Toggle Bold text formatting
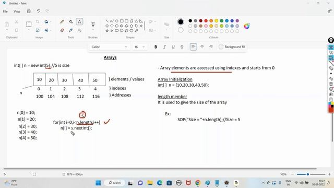Image resolution: width=334 pixels, height=188 pixels. tap(156, 47)
